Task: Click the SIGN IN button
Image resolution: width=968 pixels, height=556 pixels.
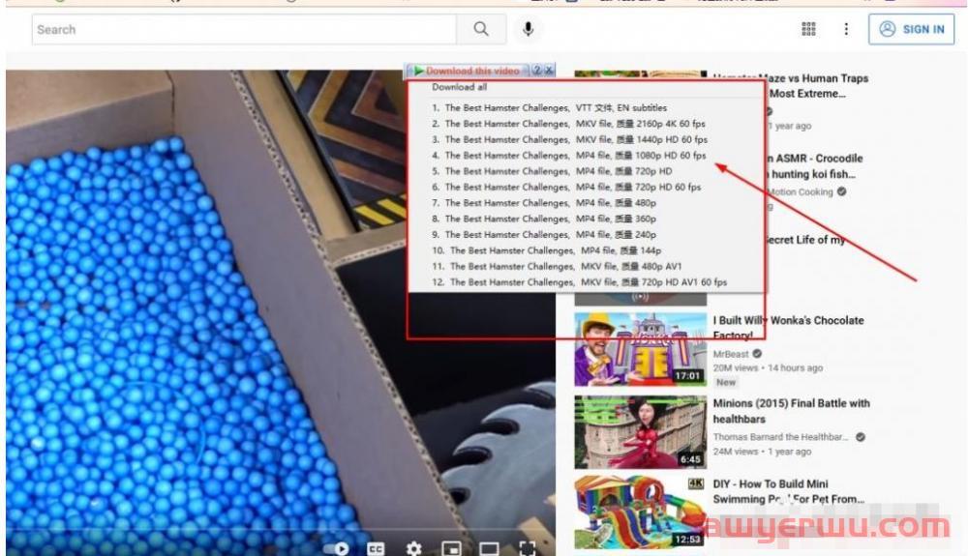Action: [x=911, y=29]
